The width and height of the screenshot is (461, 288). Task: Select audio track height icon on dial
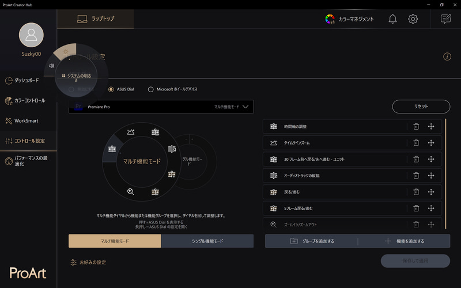(x=172, y=149)
